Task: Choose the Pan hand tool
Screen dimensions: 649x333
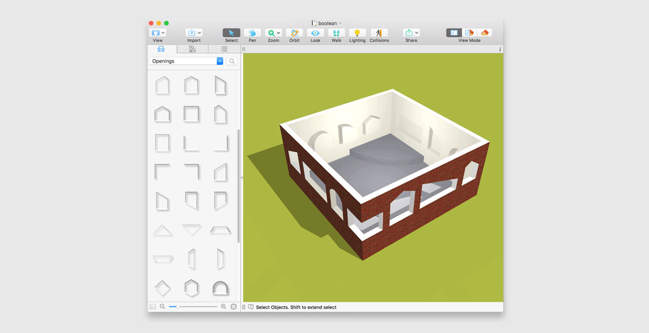Action: (x=252, y=33)
